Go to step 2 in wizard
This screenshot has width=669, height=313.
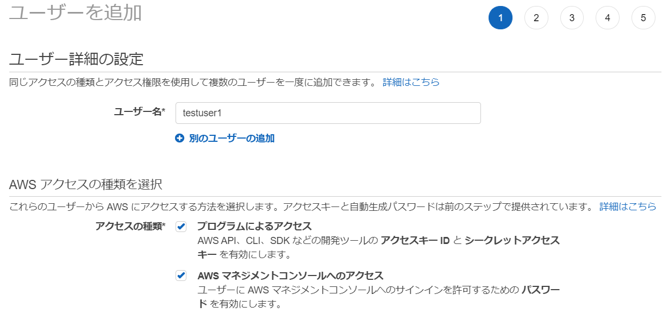[x=536, y=18]
